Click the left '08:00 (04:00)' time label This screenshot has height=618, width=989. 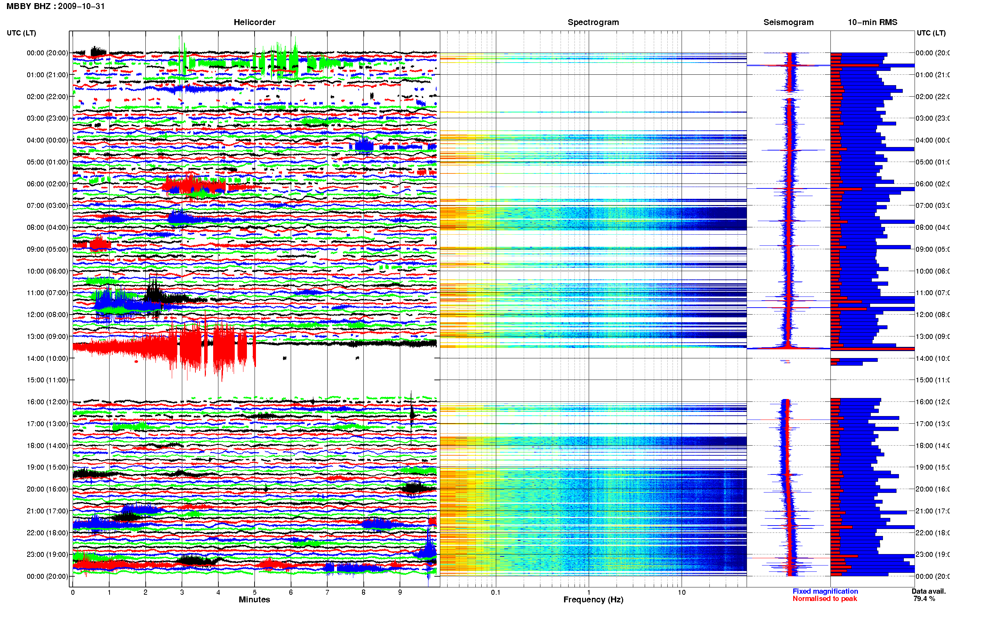47,227
